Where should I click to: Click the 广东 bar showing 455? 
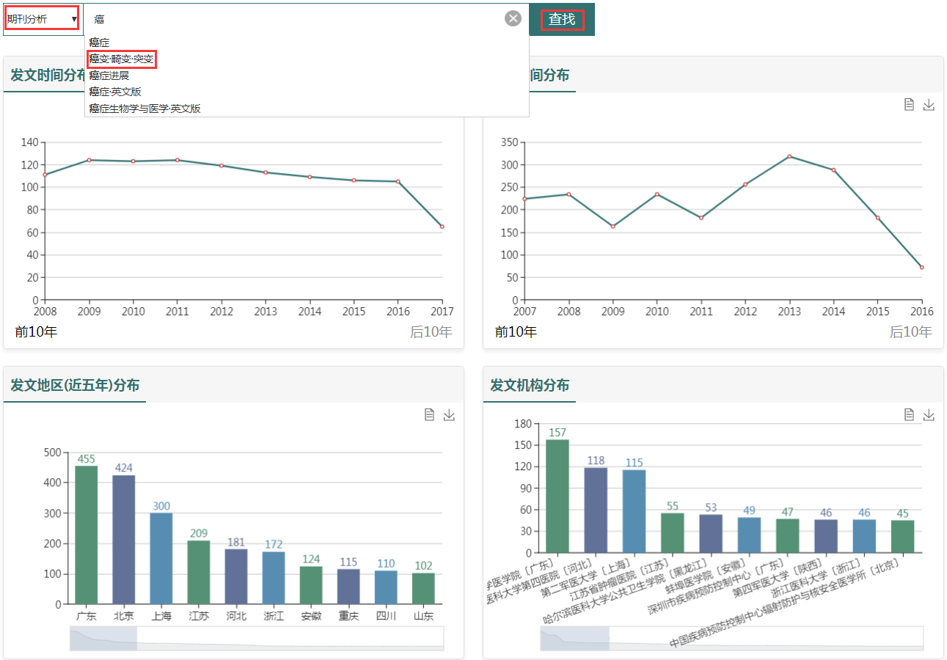(86, 535)
